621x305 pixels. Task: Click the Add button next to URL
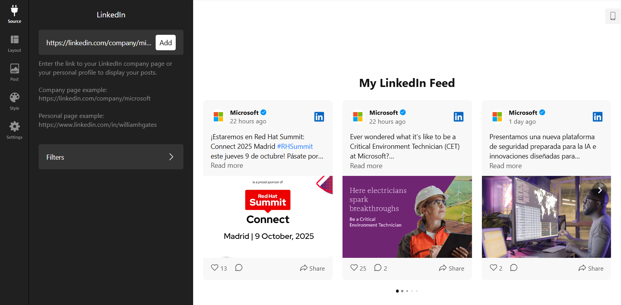166,43
